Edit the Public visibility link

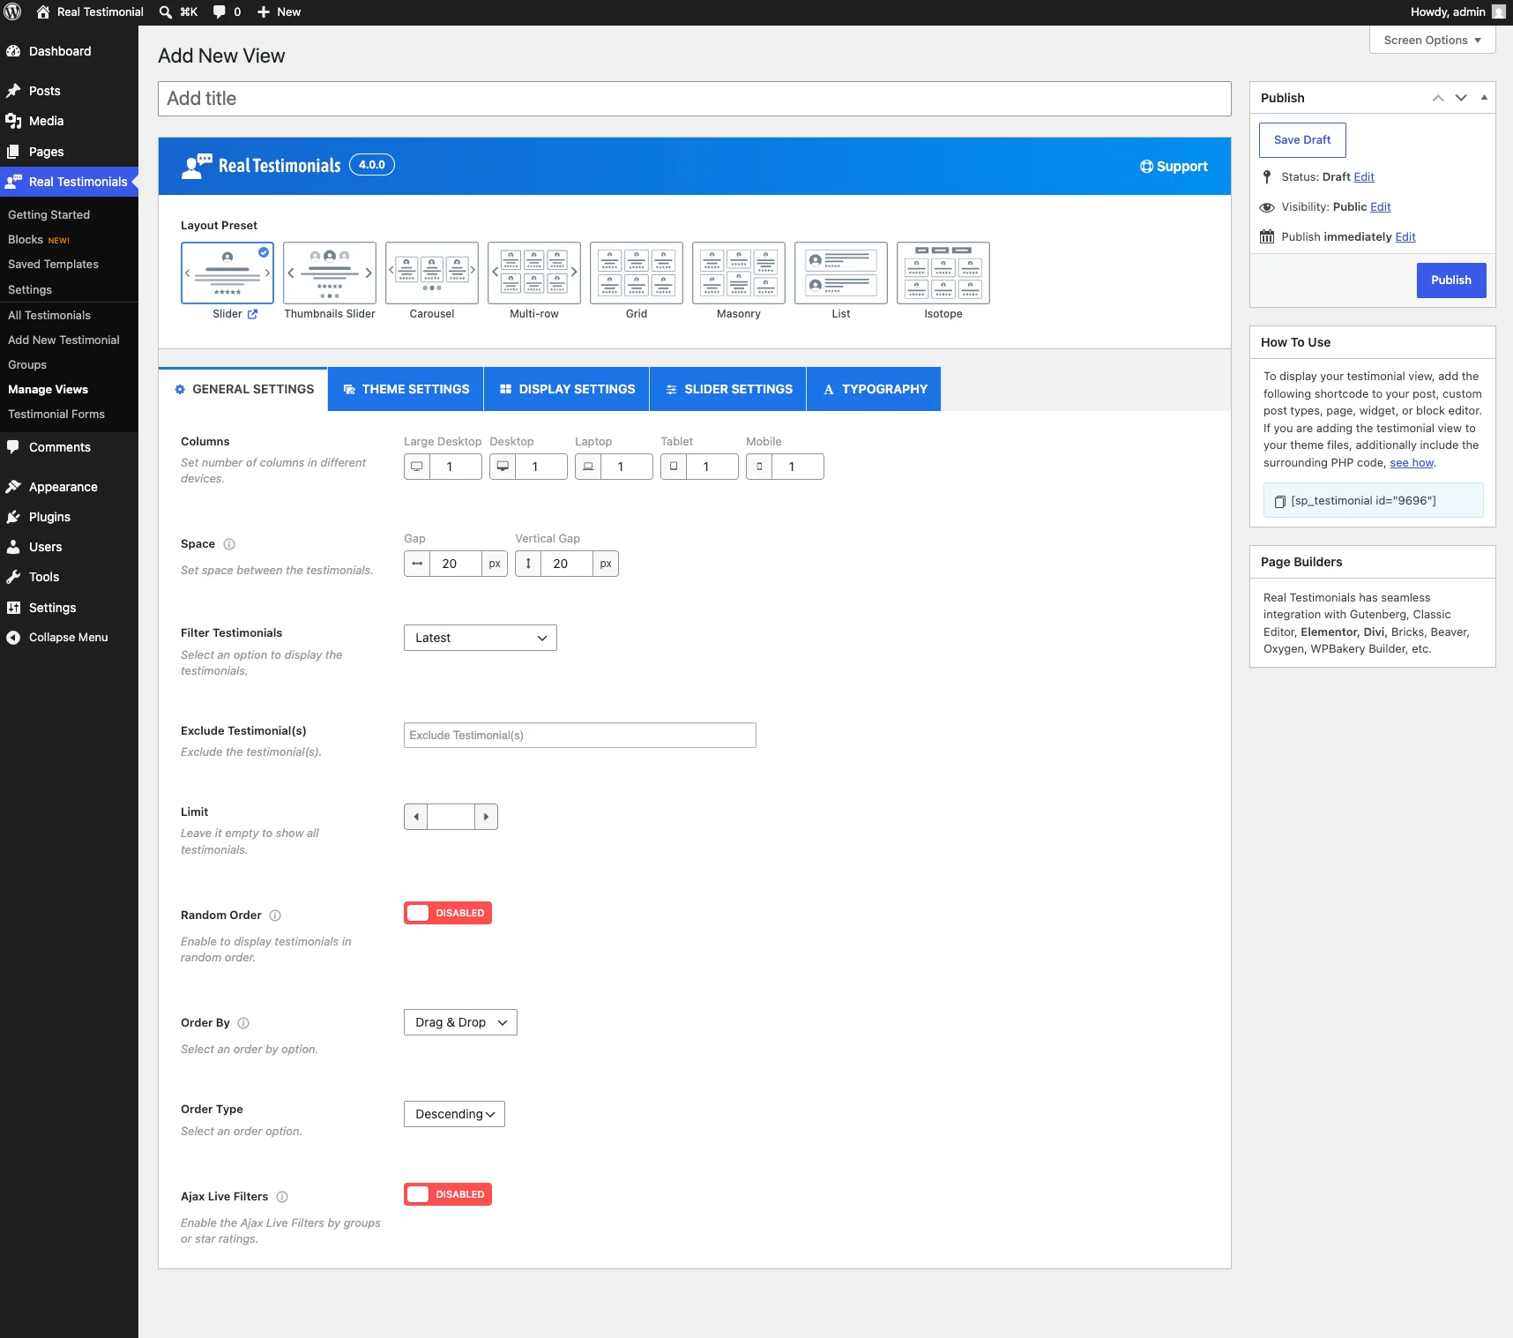1381,207
